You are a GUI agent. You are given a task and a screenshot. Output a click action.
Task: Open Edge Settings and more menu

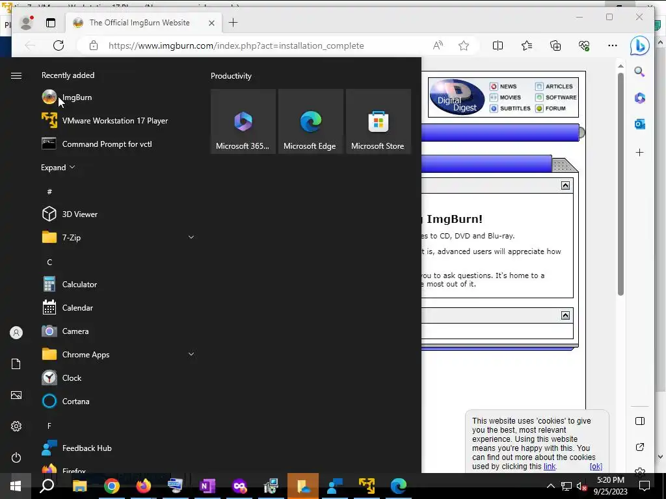pyautogui.click(x=613, y=45)
